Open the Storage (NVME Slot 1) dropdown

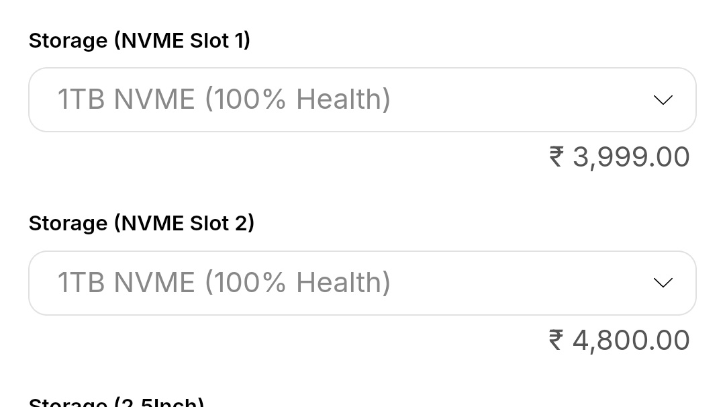362,100
